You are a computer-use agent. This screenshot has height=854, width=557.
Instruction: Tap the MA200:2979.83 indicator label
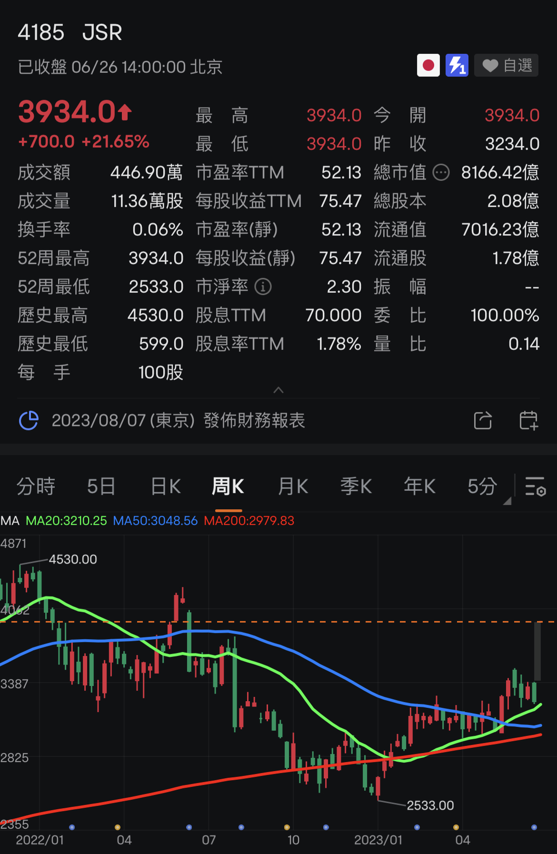pyautogui.click(x=249, y=521)
